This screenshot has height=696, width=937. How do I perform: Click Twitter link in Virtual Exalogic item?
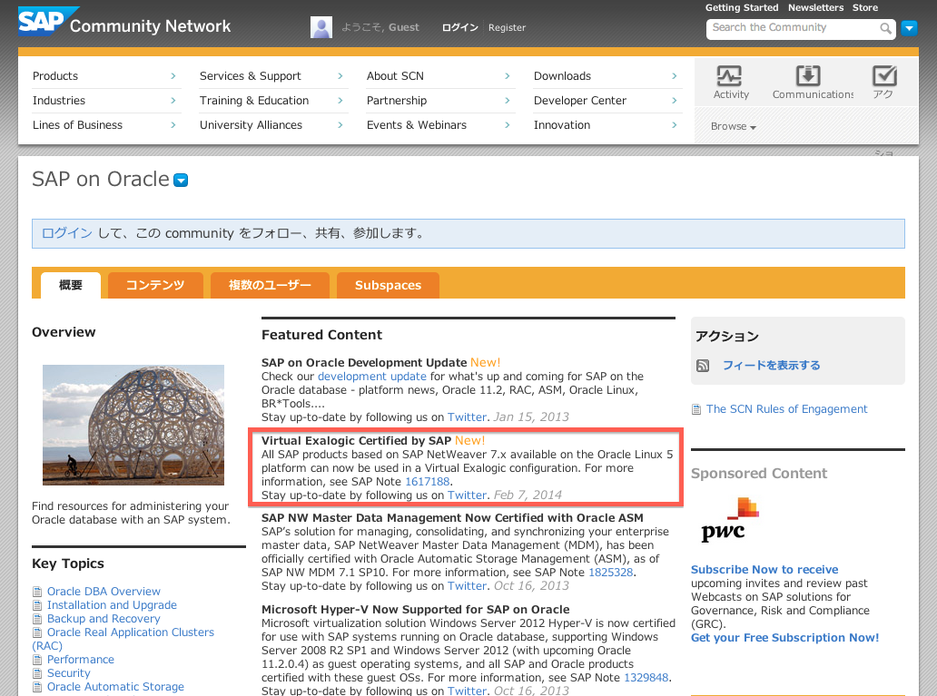pyautogui.click(x=468, y=495)
